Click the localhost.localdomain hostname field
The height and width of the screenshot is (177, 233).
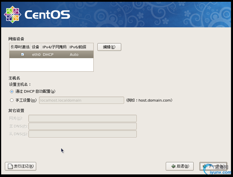[81, 100]
